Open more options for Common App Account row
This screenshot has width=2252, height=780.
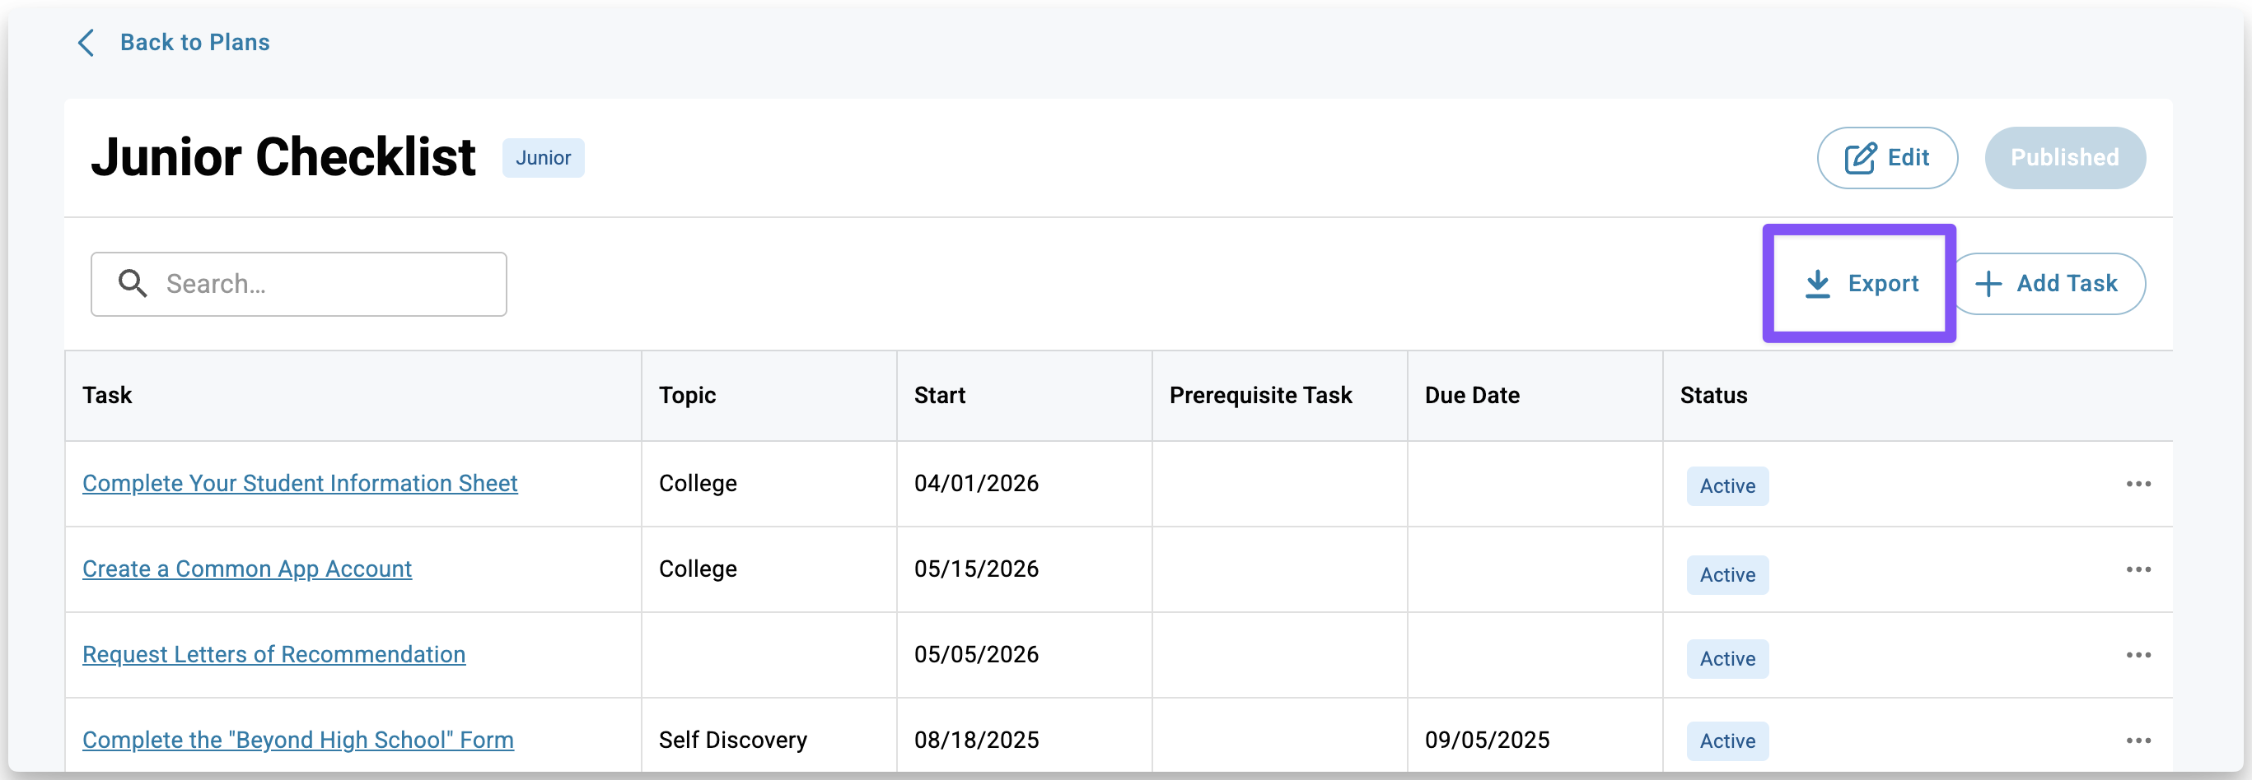point(2138,569)
